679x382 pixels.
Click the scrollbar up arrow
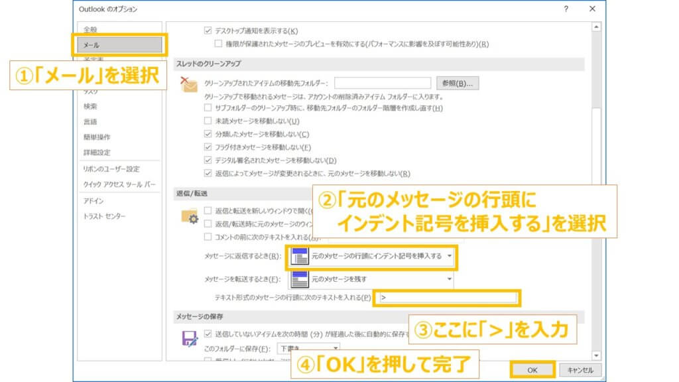(596, 27)
